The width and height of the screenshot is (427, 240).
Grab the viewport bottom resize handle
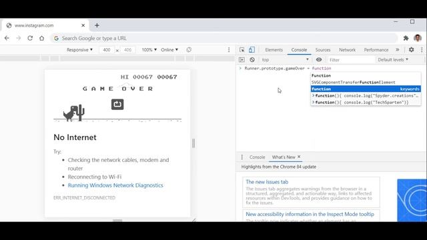(x=117, y=220)
